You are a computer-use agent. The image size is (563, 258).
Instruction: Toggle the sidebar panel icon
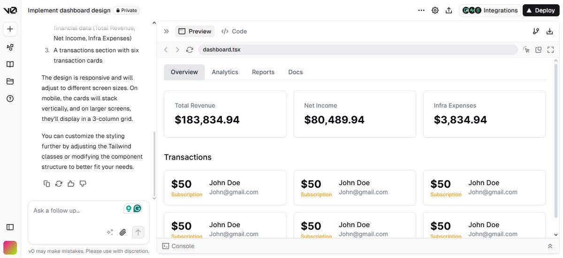tap(10, 227)
